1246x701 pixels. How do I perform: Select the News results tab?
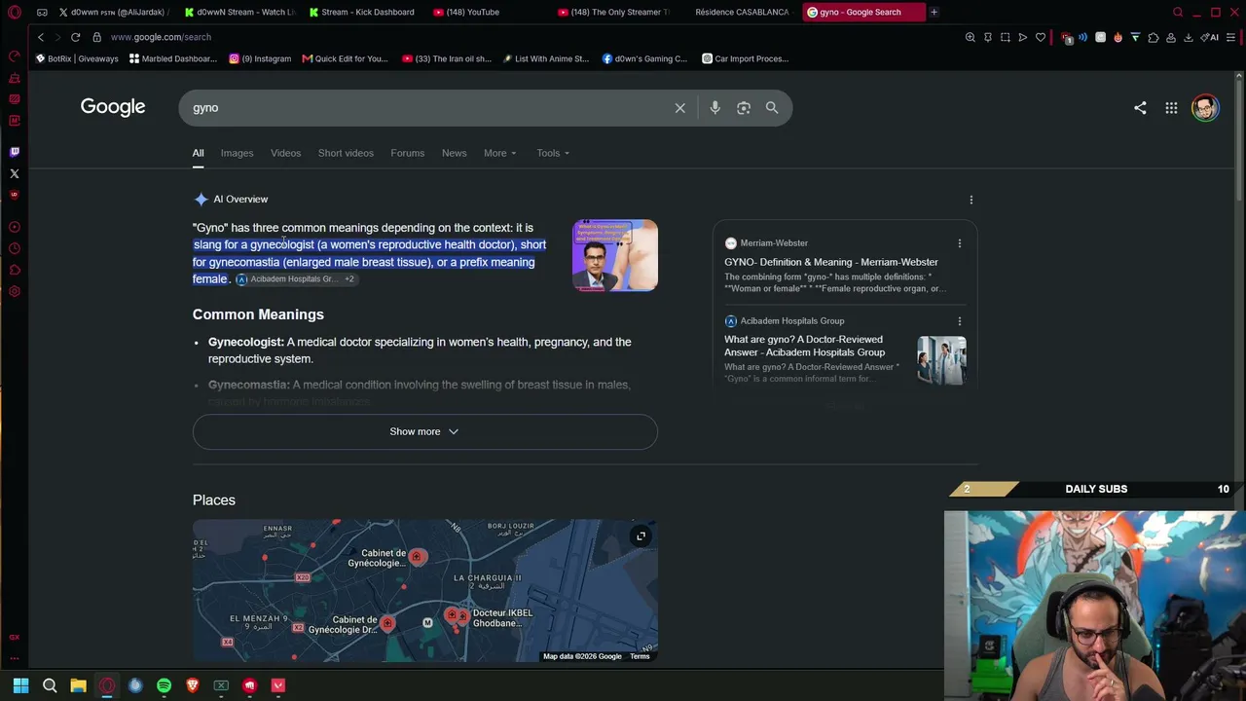click(x=454, y=153)
